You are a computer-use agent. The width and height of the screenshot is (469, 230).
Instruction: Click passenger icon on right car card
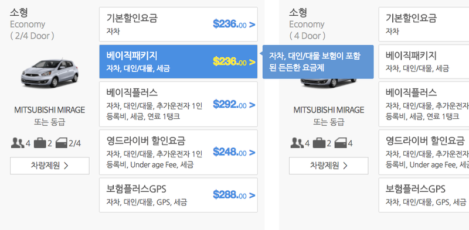(297, 143)
